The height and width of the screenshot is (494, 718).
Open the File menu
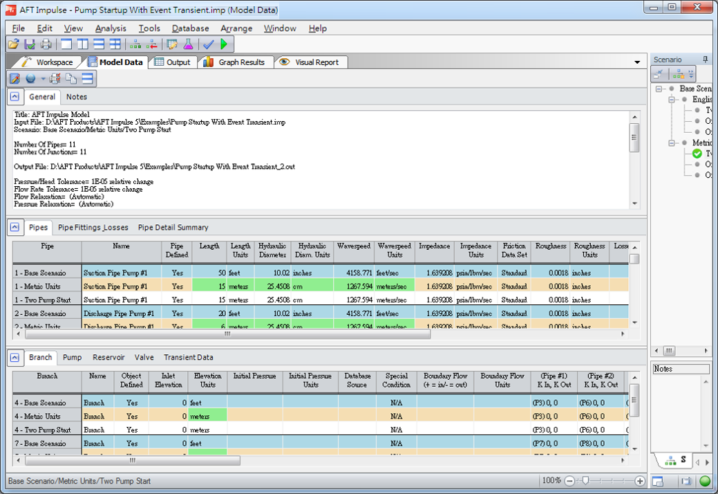click(19, 28)
